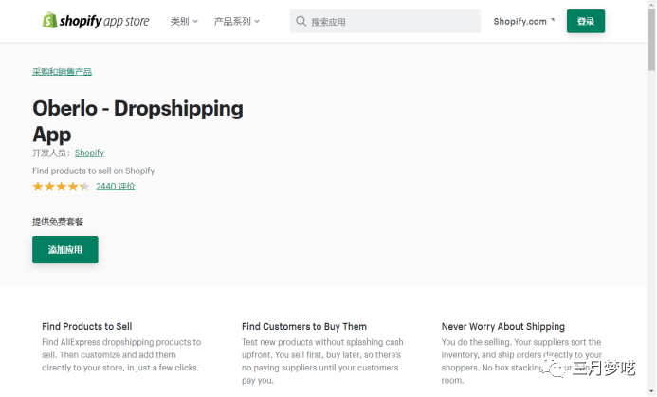Viewport: 657px width, 397px height.
Task: Click the 提供免费套餐 free plan text
Action: [58, 222]
